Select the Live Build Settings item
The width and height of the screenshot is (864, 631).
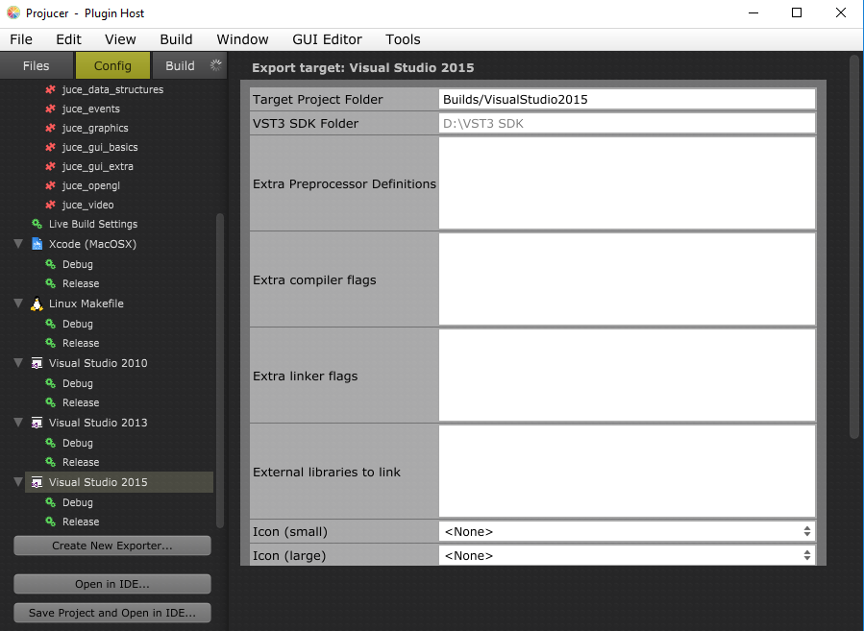[x=93, y=224]
